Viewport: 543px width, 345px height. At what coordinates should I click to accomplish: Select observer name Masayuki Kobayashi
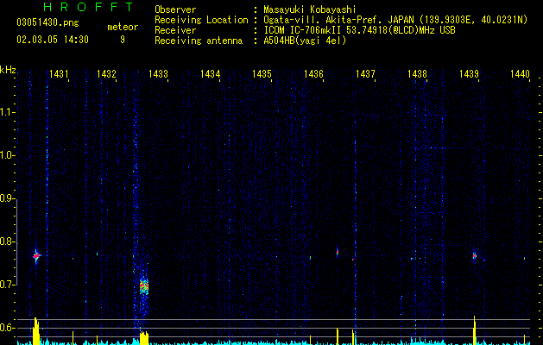pyautogui.click(x=310, y=9)
